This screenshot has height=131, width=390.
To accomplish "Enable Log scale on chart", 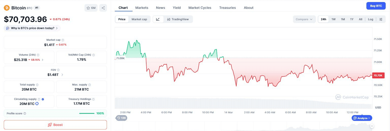I will [x=370, y=19].
